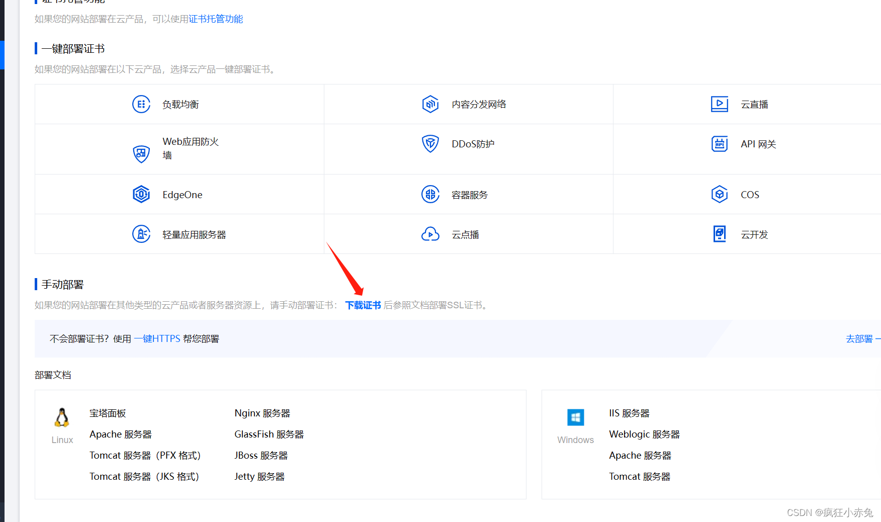Image resolution: width=881 pixels, height=522 pixels.
Task: Click the 下载证书 link
Action: [363, 305]
